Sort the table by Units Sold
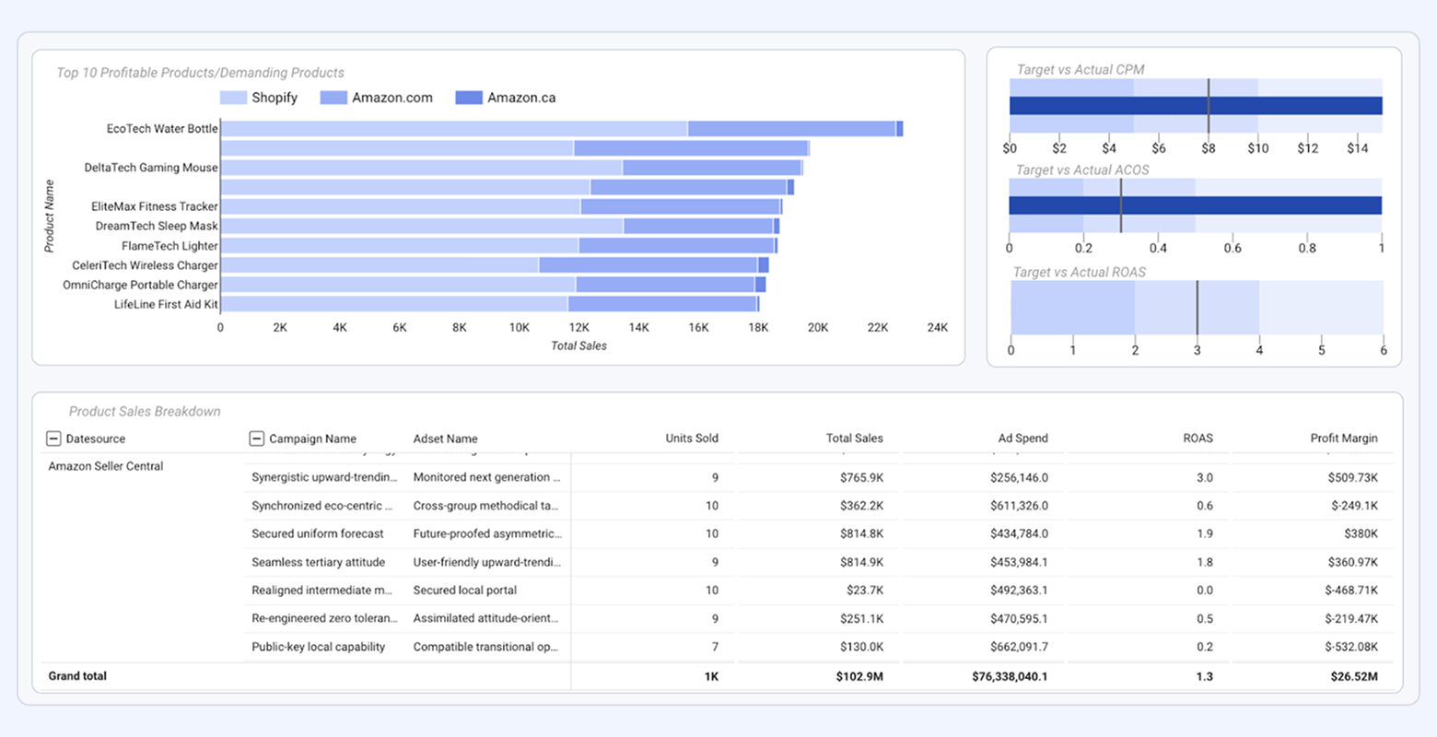The image size is (1437, 737). point(692,439)
